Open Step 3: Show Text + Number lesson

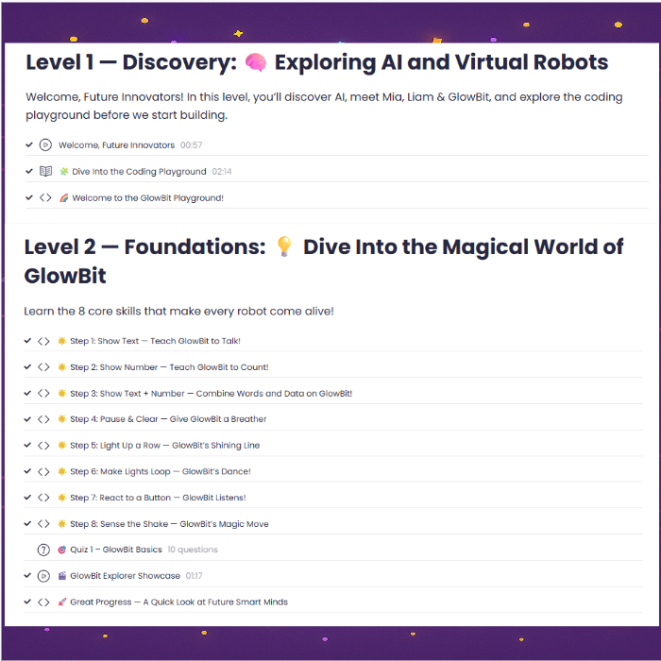(x=211, y=393)
